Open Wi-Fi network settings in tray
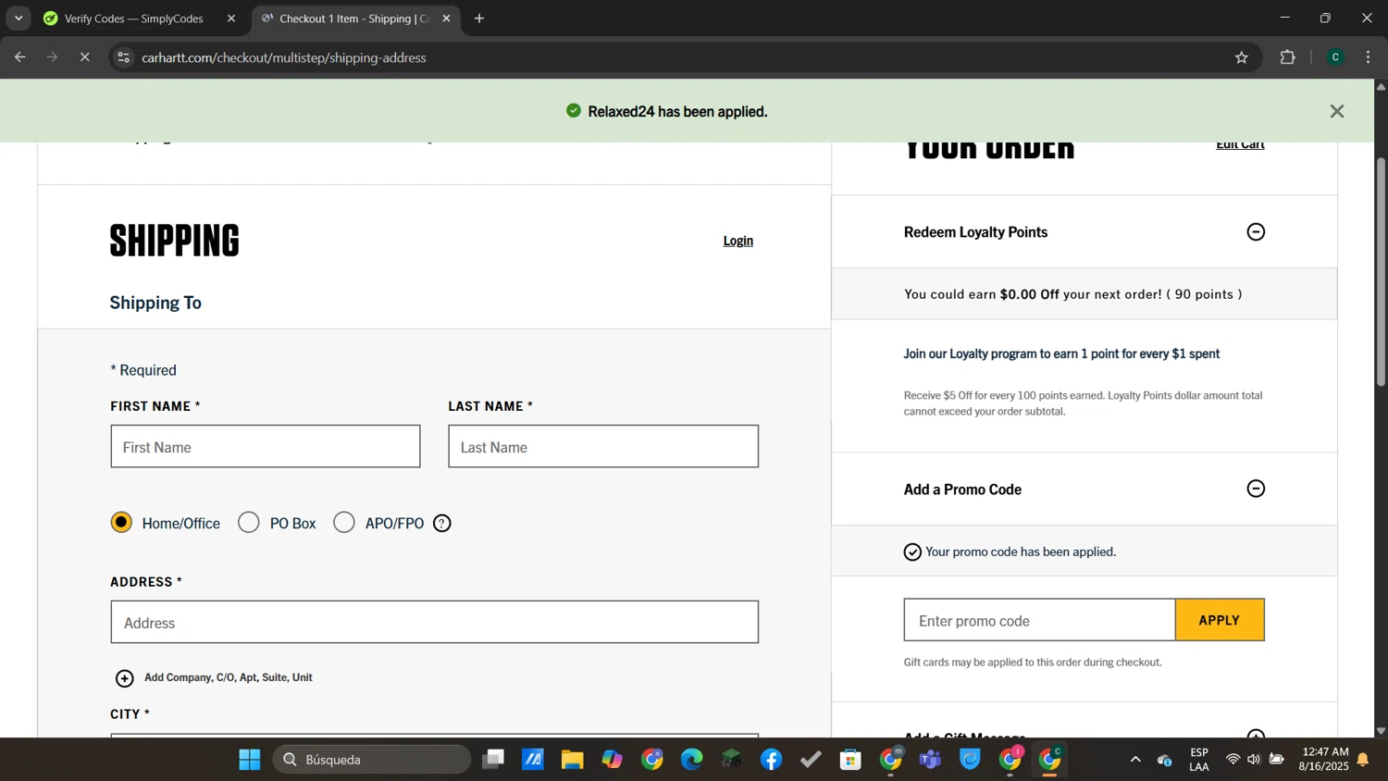The image size is (1388, 781). (x=1233, y=760)
